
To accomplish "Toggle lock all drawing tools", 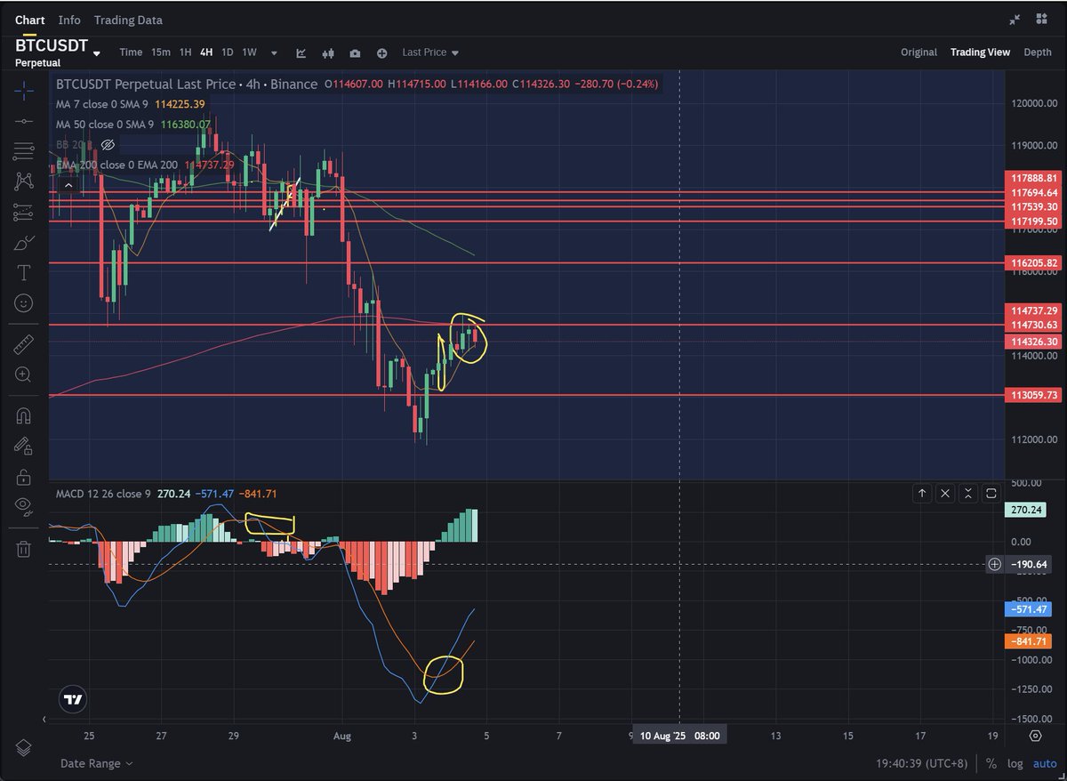I will point(24,477).
